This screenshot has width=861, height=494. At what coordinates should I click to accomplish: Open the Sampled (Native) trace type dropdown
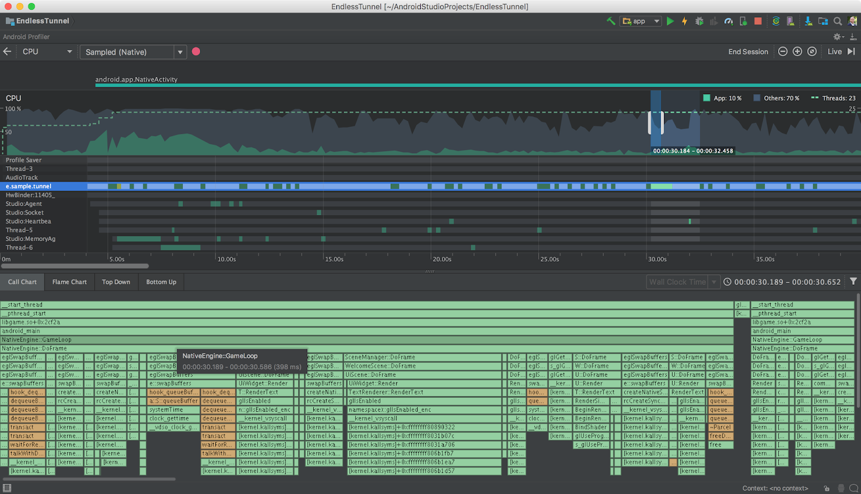180,52
